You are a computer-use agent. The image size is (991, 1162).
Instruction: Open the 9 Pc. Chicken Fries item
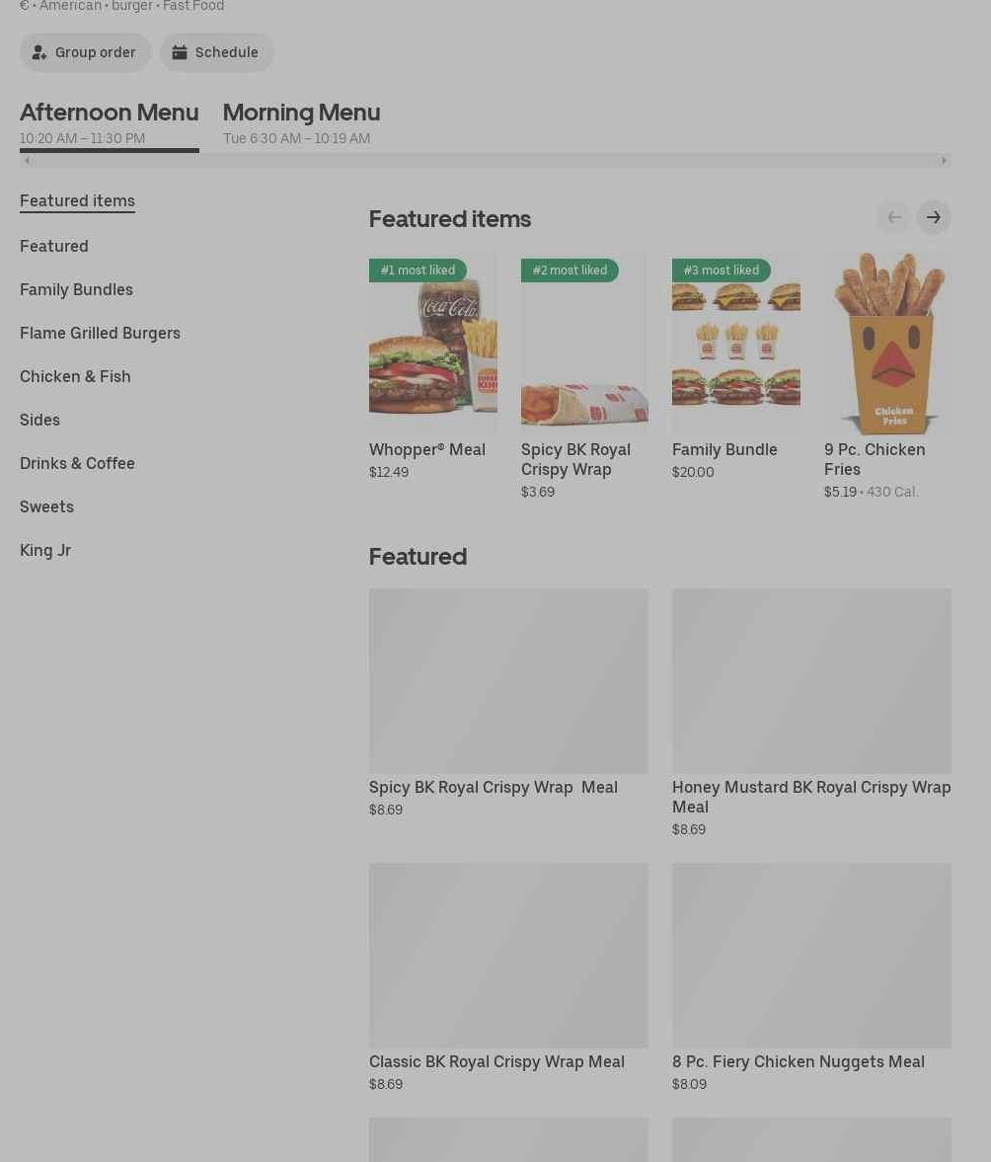887,376
